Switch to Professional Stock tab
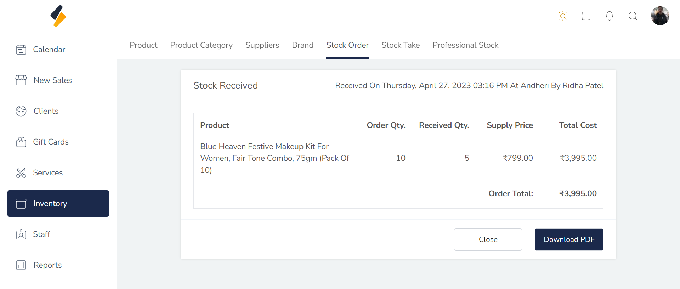This screenshot has width=680, height=289. coord(465,45)
